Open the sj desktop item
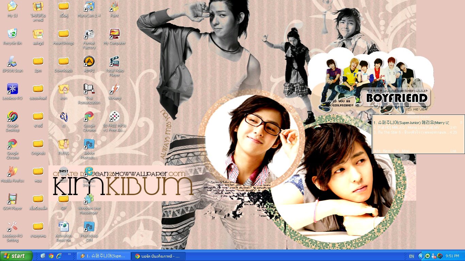Viewport: 465px width, 261px height. tap(64, 119)
